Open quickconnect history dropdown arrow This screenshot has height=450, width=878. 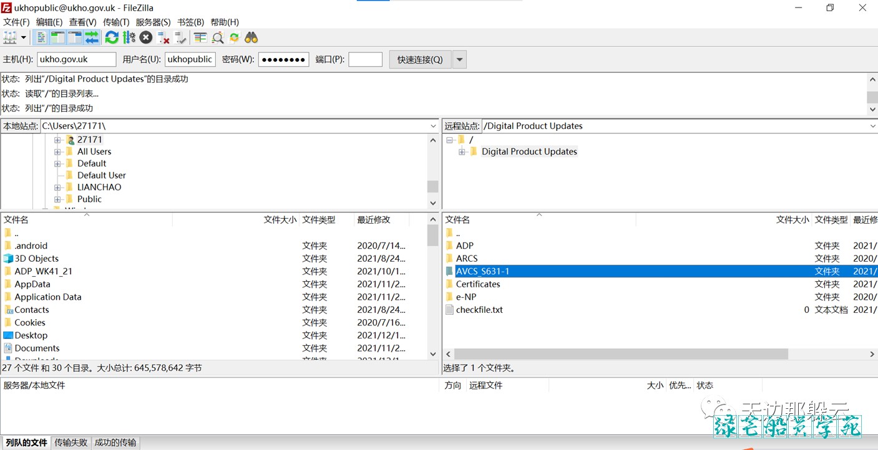(x=459, y=60)
